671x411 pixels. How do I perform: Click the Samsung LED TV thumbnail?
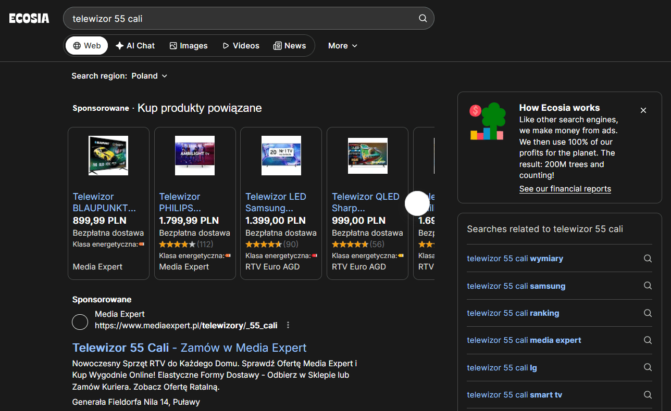pyautogui.click(x=281, y=156)
